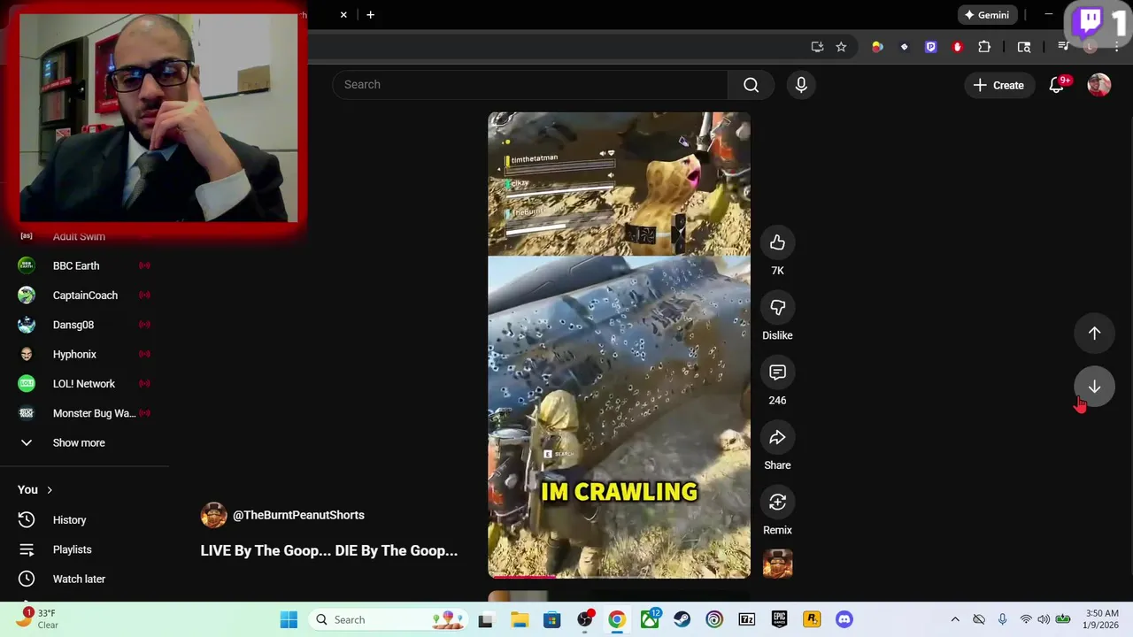Screen dimensions: 1133x637
Task: Bookmark this page with the star icon
Action: tap(841, 47)
